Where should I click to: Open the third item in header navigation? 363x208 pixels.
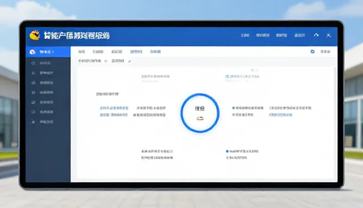click(281, 35)
